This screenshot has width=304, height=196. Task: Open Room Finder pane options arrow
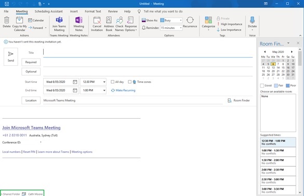[288, 43]
